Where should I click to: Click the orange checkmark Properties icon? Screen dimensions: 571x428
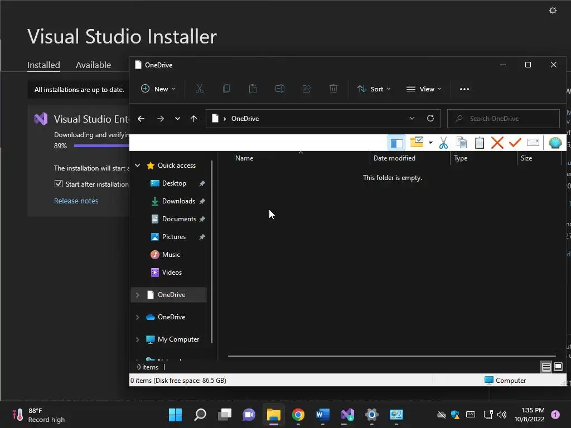(x=515, y=142)
